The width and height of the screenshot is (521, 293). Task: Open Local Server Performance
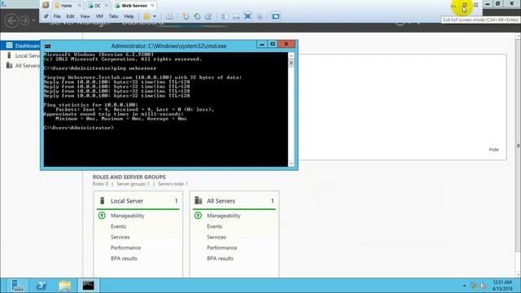point(125,247)
